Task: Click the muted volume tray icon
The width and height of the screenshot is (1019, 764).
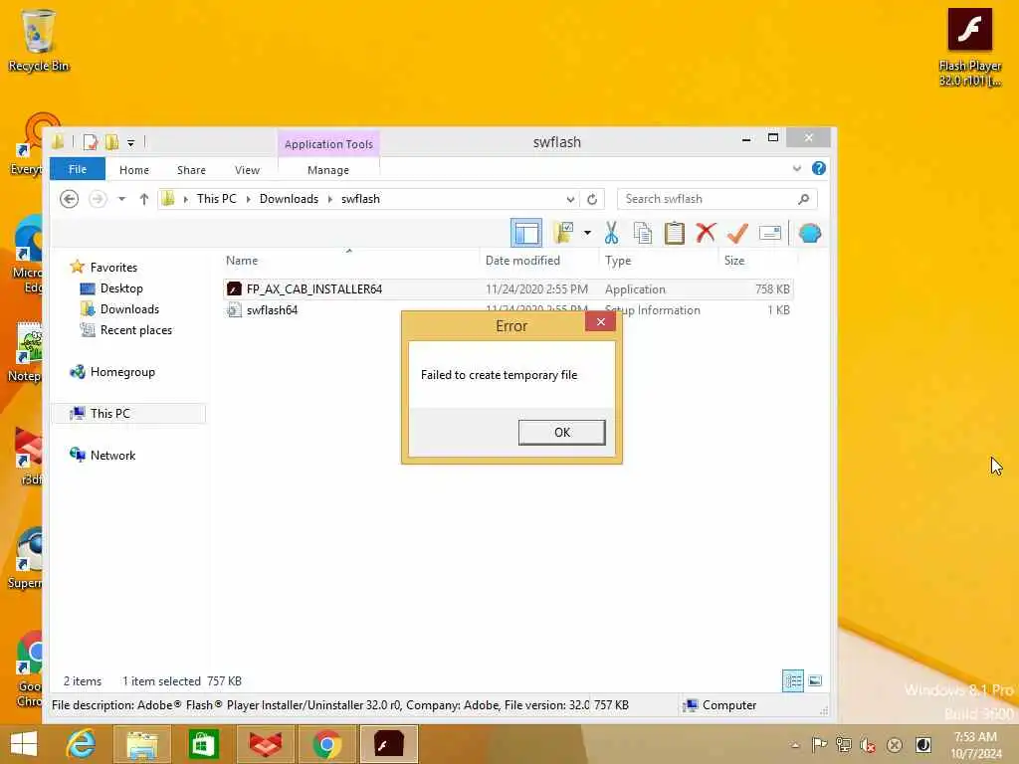Action: (868, 745)
